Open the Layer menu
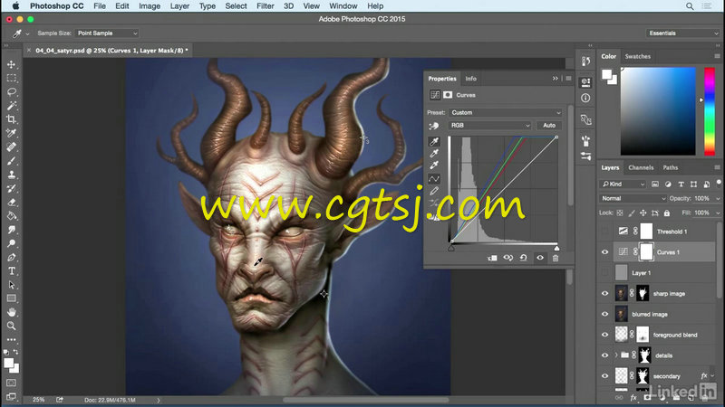The height and width of the screenshot is (407, 725). (x=179, y=6)
